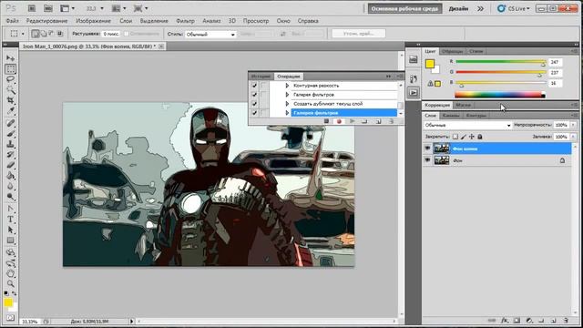Expand highlighted Галерея фильтров step

click(287, 113)
